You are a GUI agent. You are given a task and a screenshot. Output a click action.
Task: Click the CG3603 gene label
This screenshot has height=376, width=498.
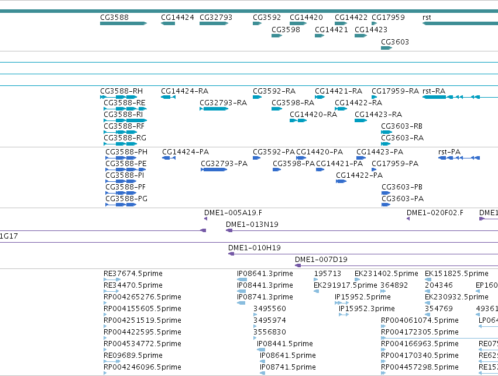(x=395, y=42)
